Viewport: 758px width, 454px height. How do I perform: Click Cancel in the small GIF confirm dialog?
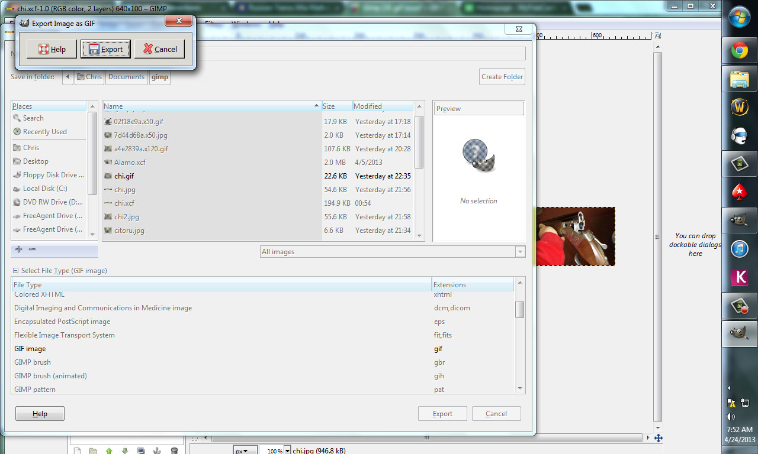159,49
